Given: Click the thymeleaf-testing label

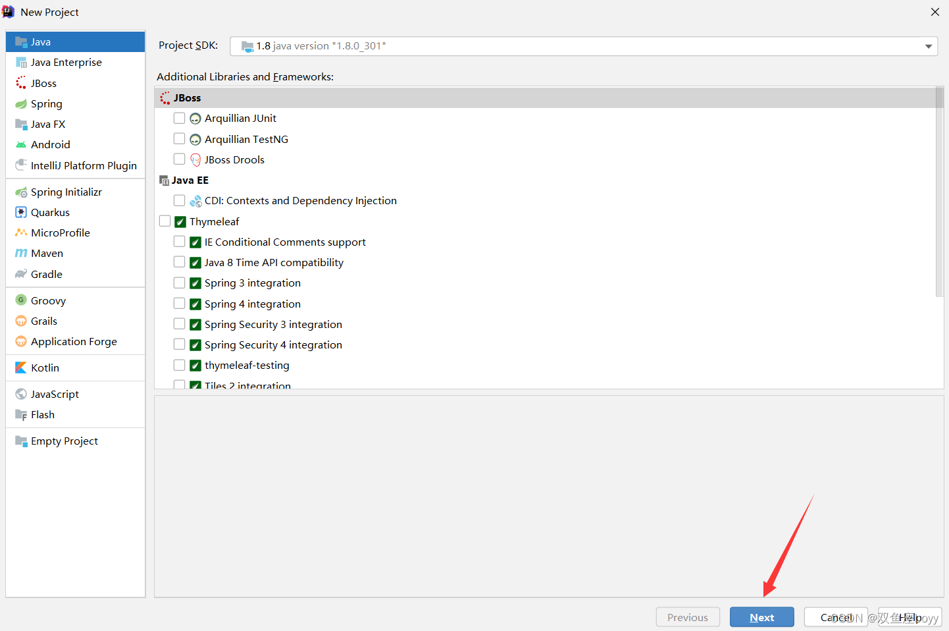Looking at the screenshot, I should [x=247, y=365].
